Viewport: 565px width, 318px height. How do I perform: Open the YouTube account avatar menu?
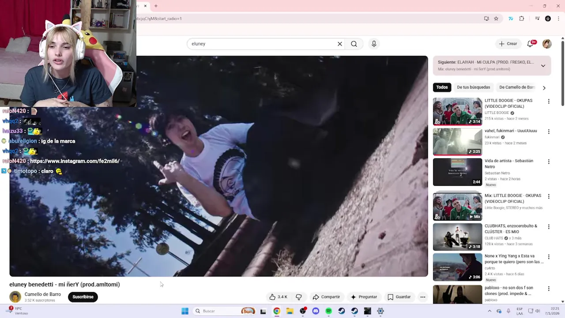coord(547,44)
